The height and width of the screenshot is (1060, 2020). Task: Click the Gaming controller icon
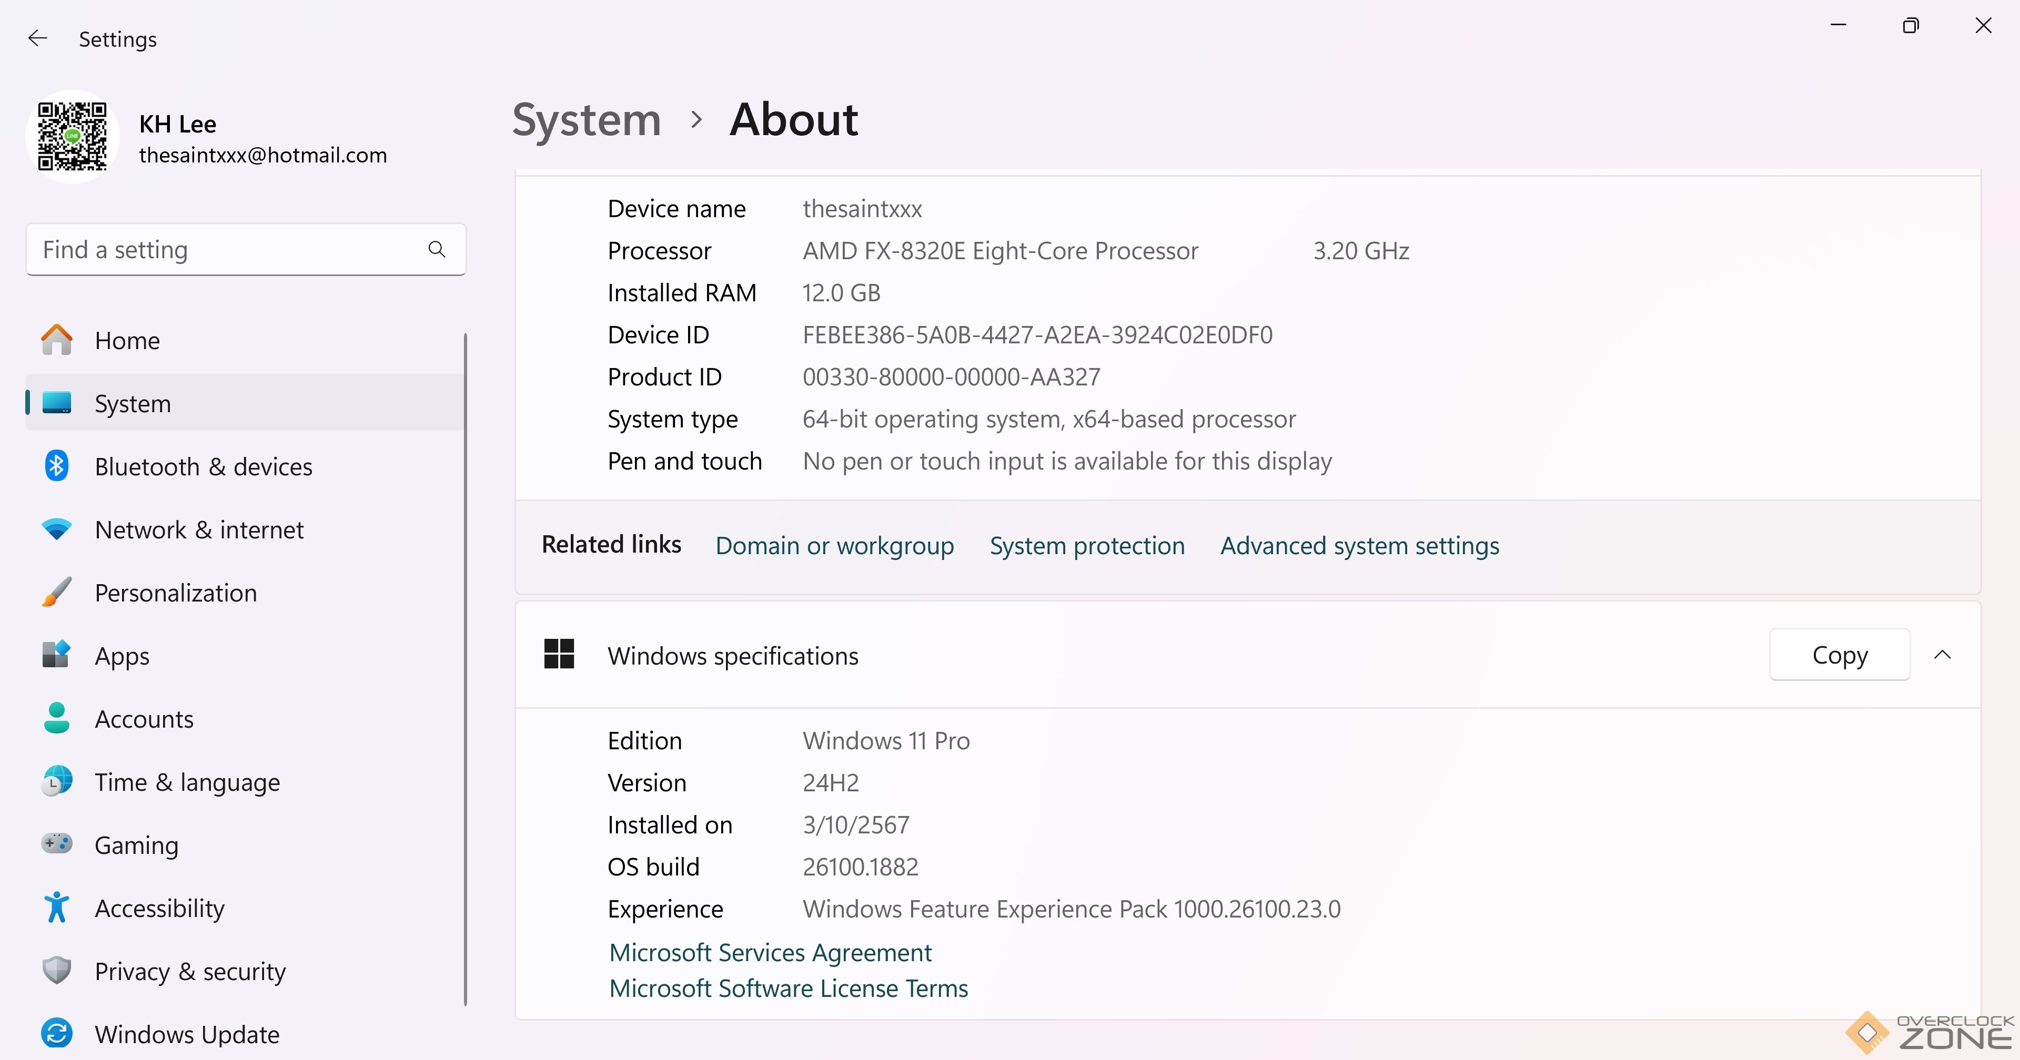(56, 843)
